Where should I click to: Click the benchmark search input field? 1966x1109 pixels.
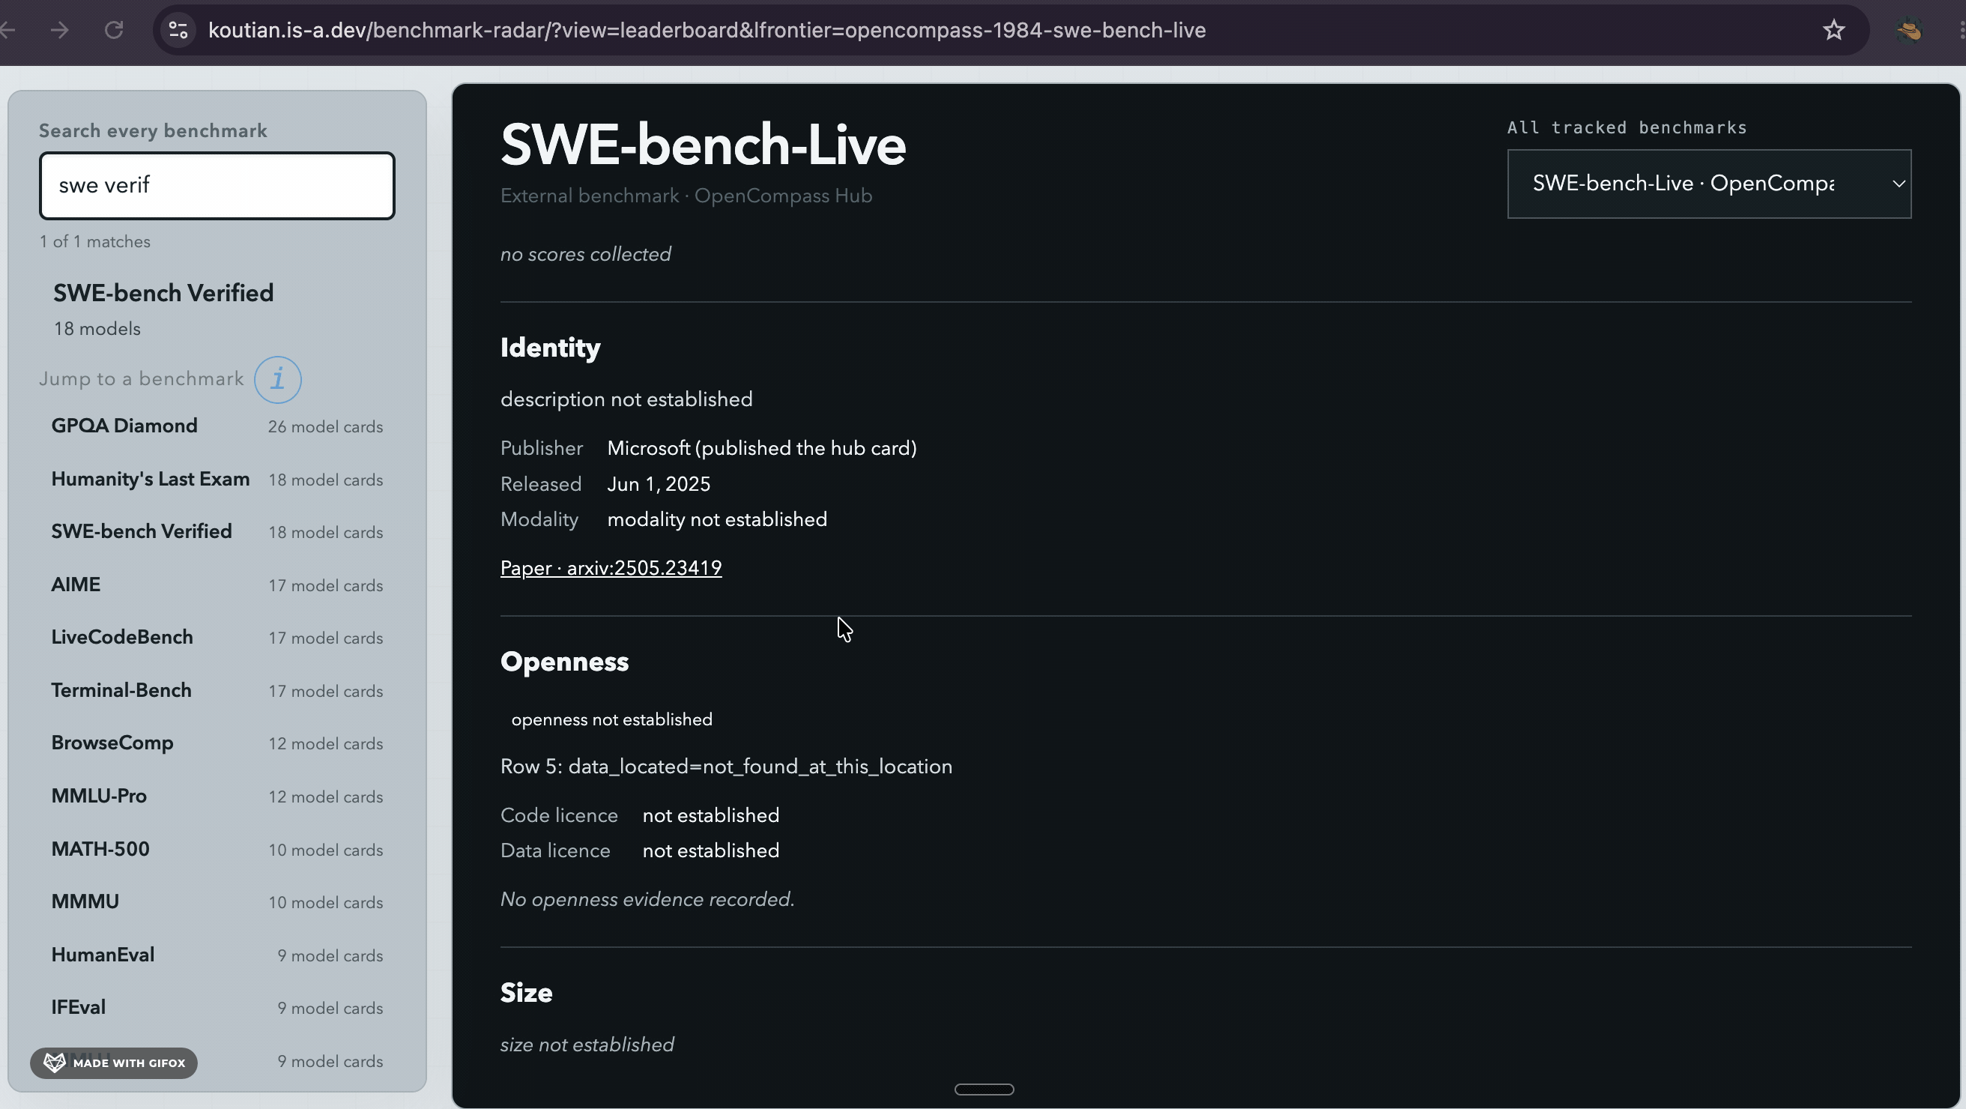217,186
